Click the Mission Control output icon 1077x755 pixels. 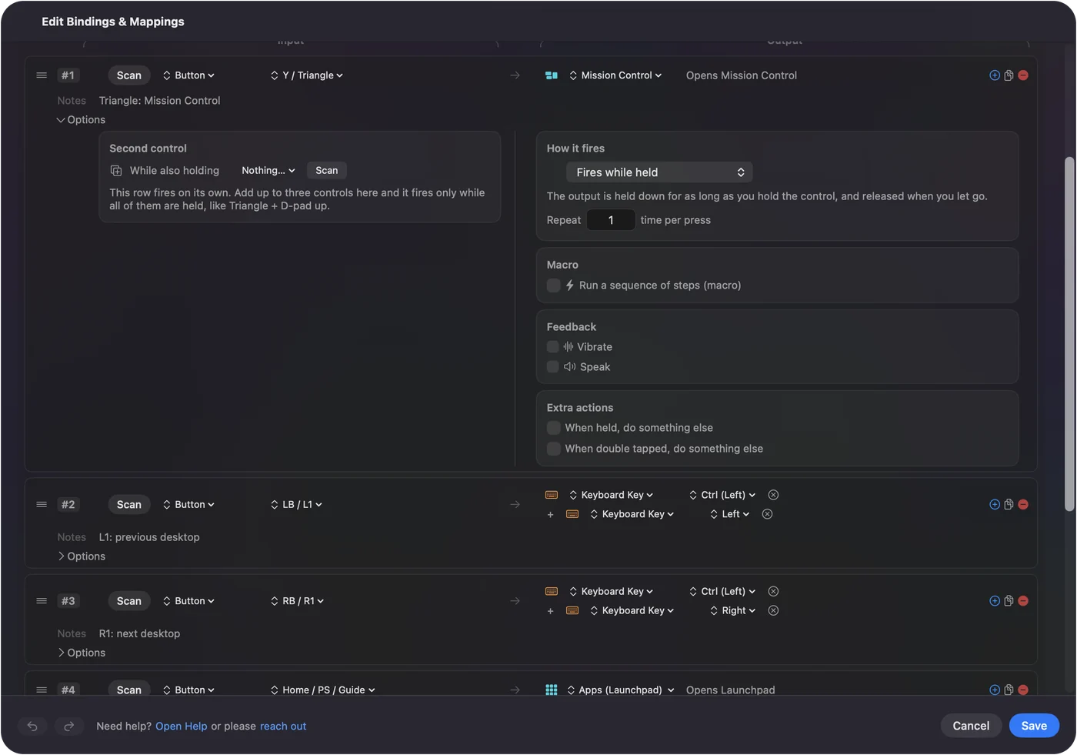552,75
